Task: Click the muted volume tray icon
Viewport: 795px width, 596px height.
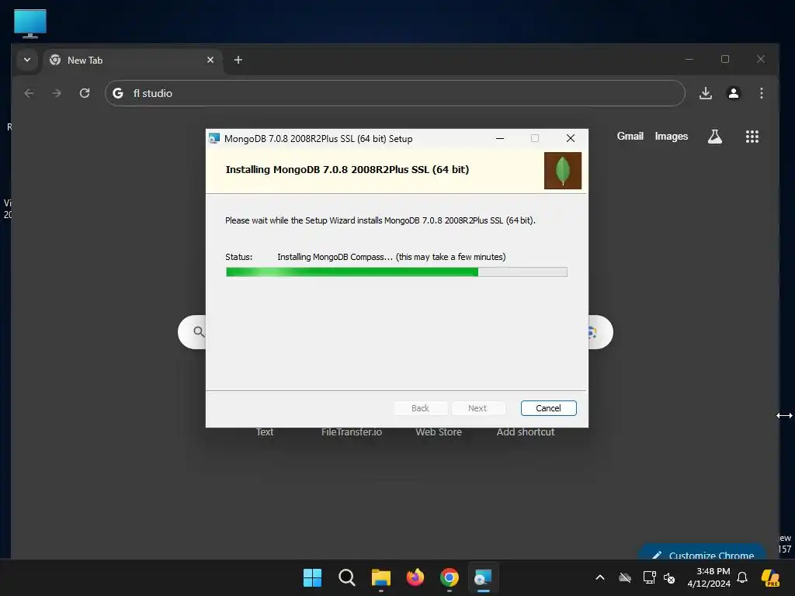Action: click(x=670, y=577)
